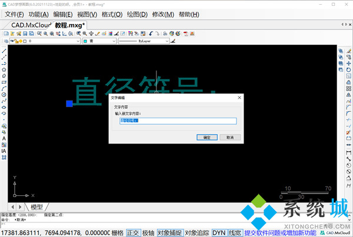Click the coordinates readout in status bar
353x237 pixels.
tap(55, 233)
